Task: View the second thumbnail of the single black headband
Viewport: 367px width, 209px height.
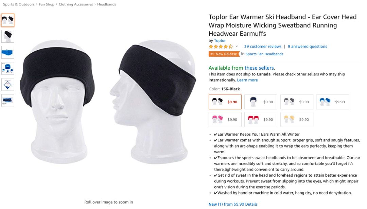Action: point(8,36)
